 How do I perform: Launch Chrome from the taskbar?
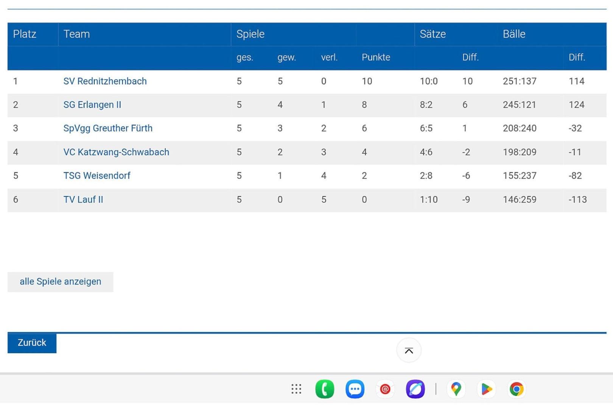coord(517,389)
